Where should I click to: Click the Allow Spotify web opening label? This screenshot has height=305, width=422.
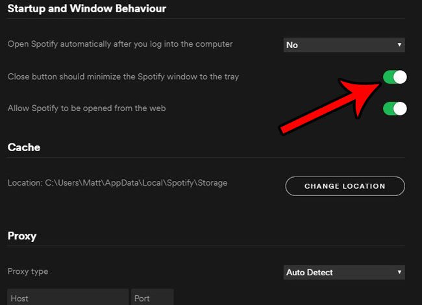(x=86, y=108)
